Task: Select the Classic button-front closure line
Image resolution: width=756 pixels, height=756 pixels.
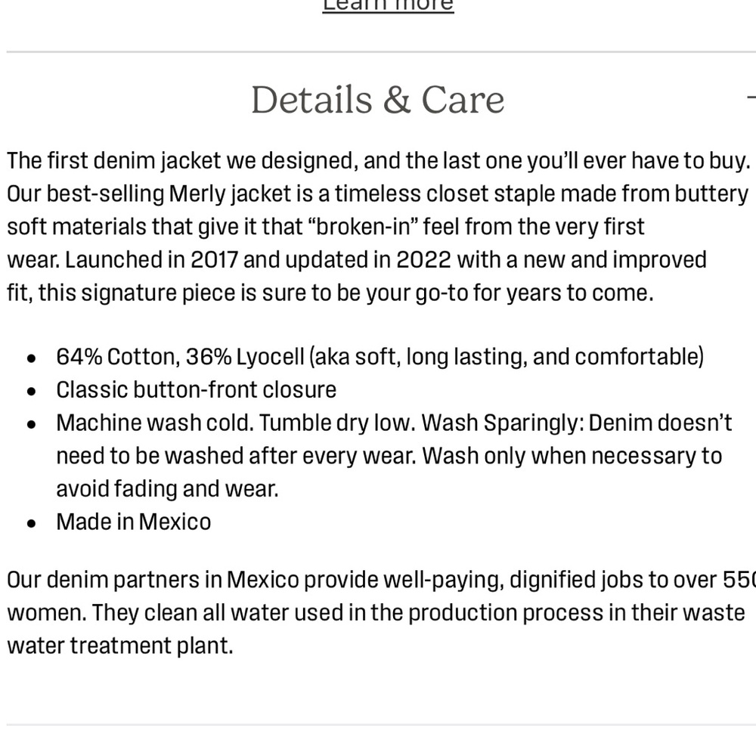Action: coord(196,389)
